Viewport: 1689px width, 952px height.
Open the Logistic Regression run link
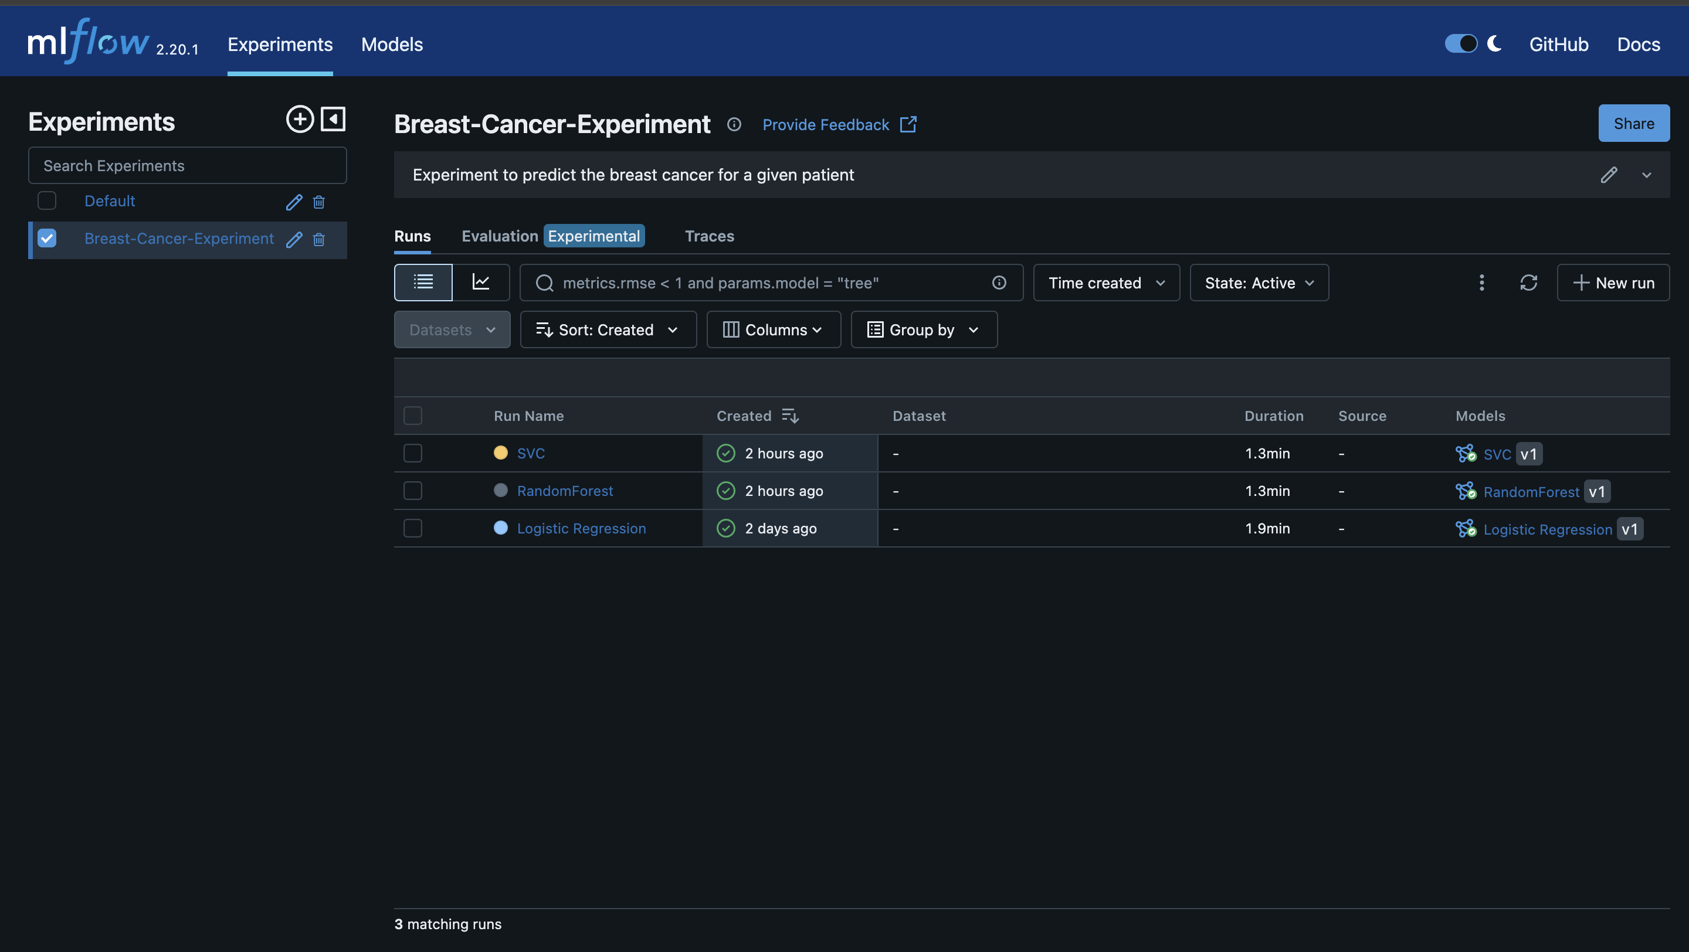pyautogui.click(x=581, y=528)
